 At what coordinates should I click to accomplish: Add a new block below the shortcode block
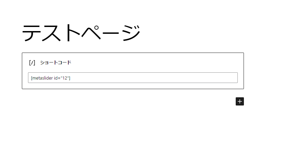[x=239, y=101]
